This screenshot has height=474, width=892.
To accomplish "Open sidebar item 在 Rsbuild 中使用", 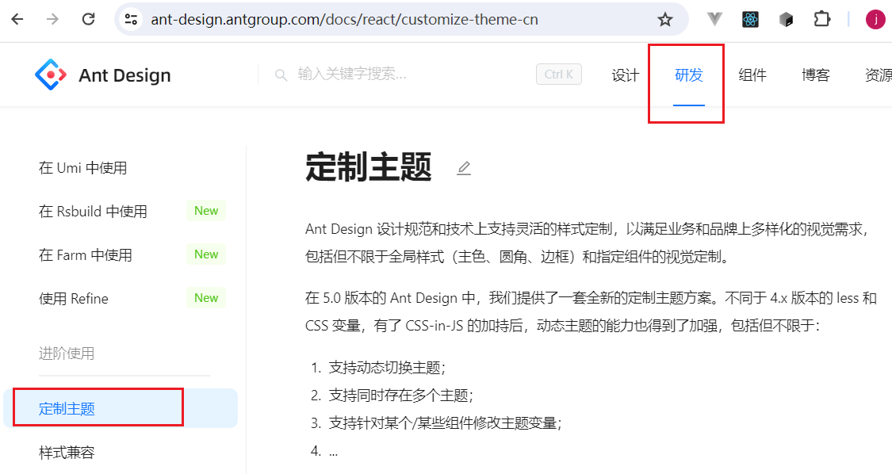I will 94,211.
